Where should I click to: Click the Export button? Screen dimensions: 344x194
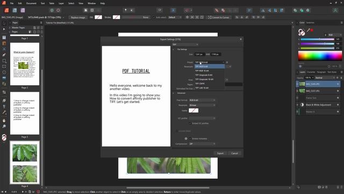click(220, 153)
